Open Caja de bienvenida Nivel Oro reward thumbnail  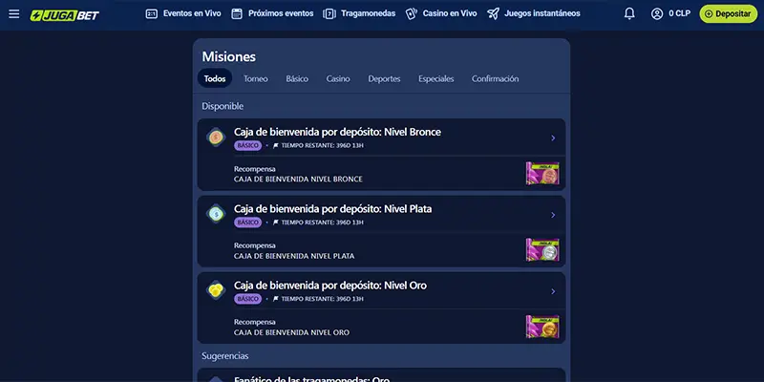[542, 327]
